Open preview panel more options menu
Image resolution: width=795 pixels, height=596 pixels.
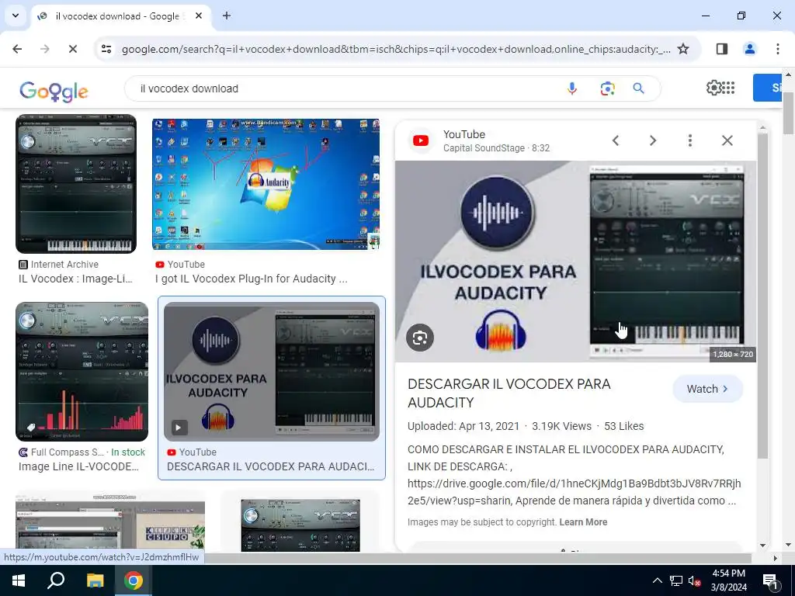690,140
